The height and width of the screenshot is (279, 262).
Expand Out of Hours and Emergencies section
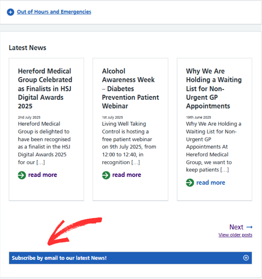click(x=54, y=12)
